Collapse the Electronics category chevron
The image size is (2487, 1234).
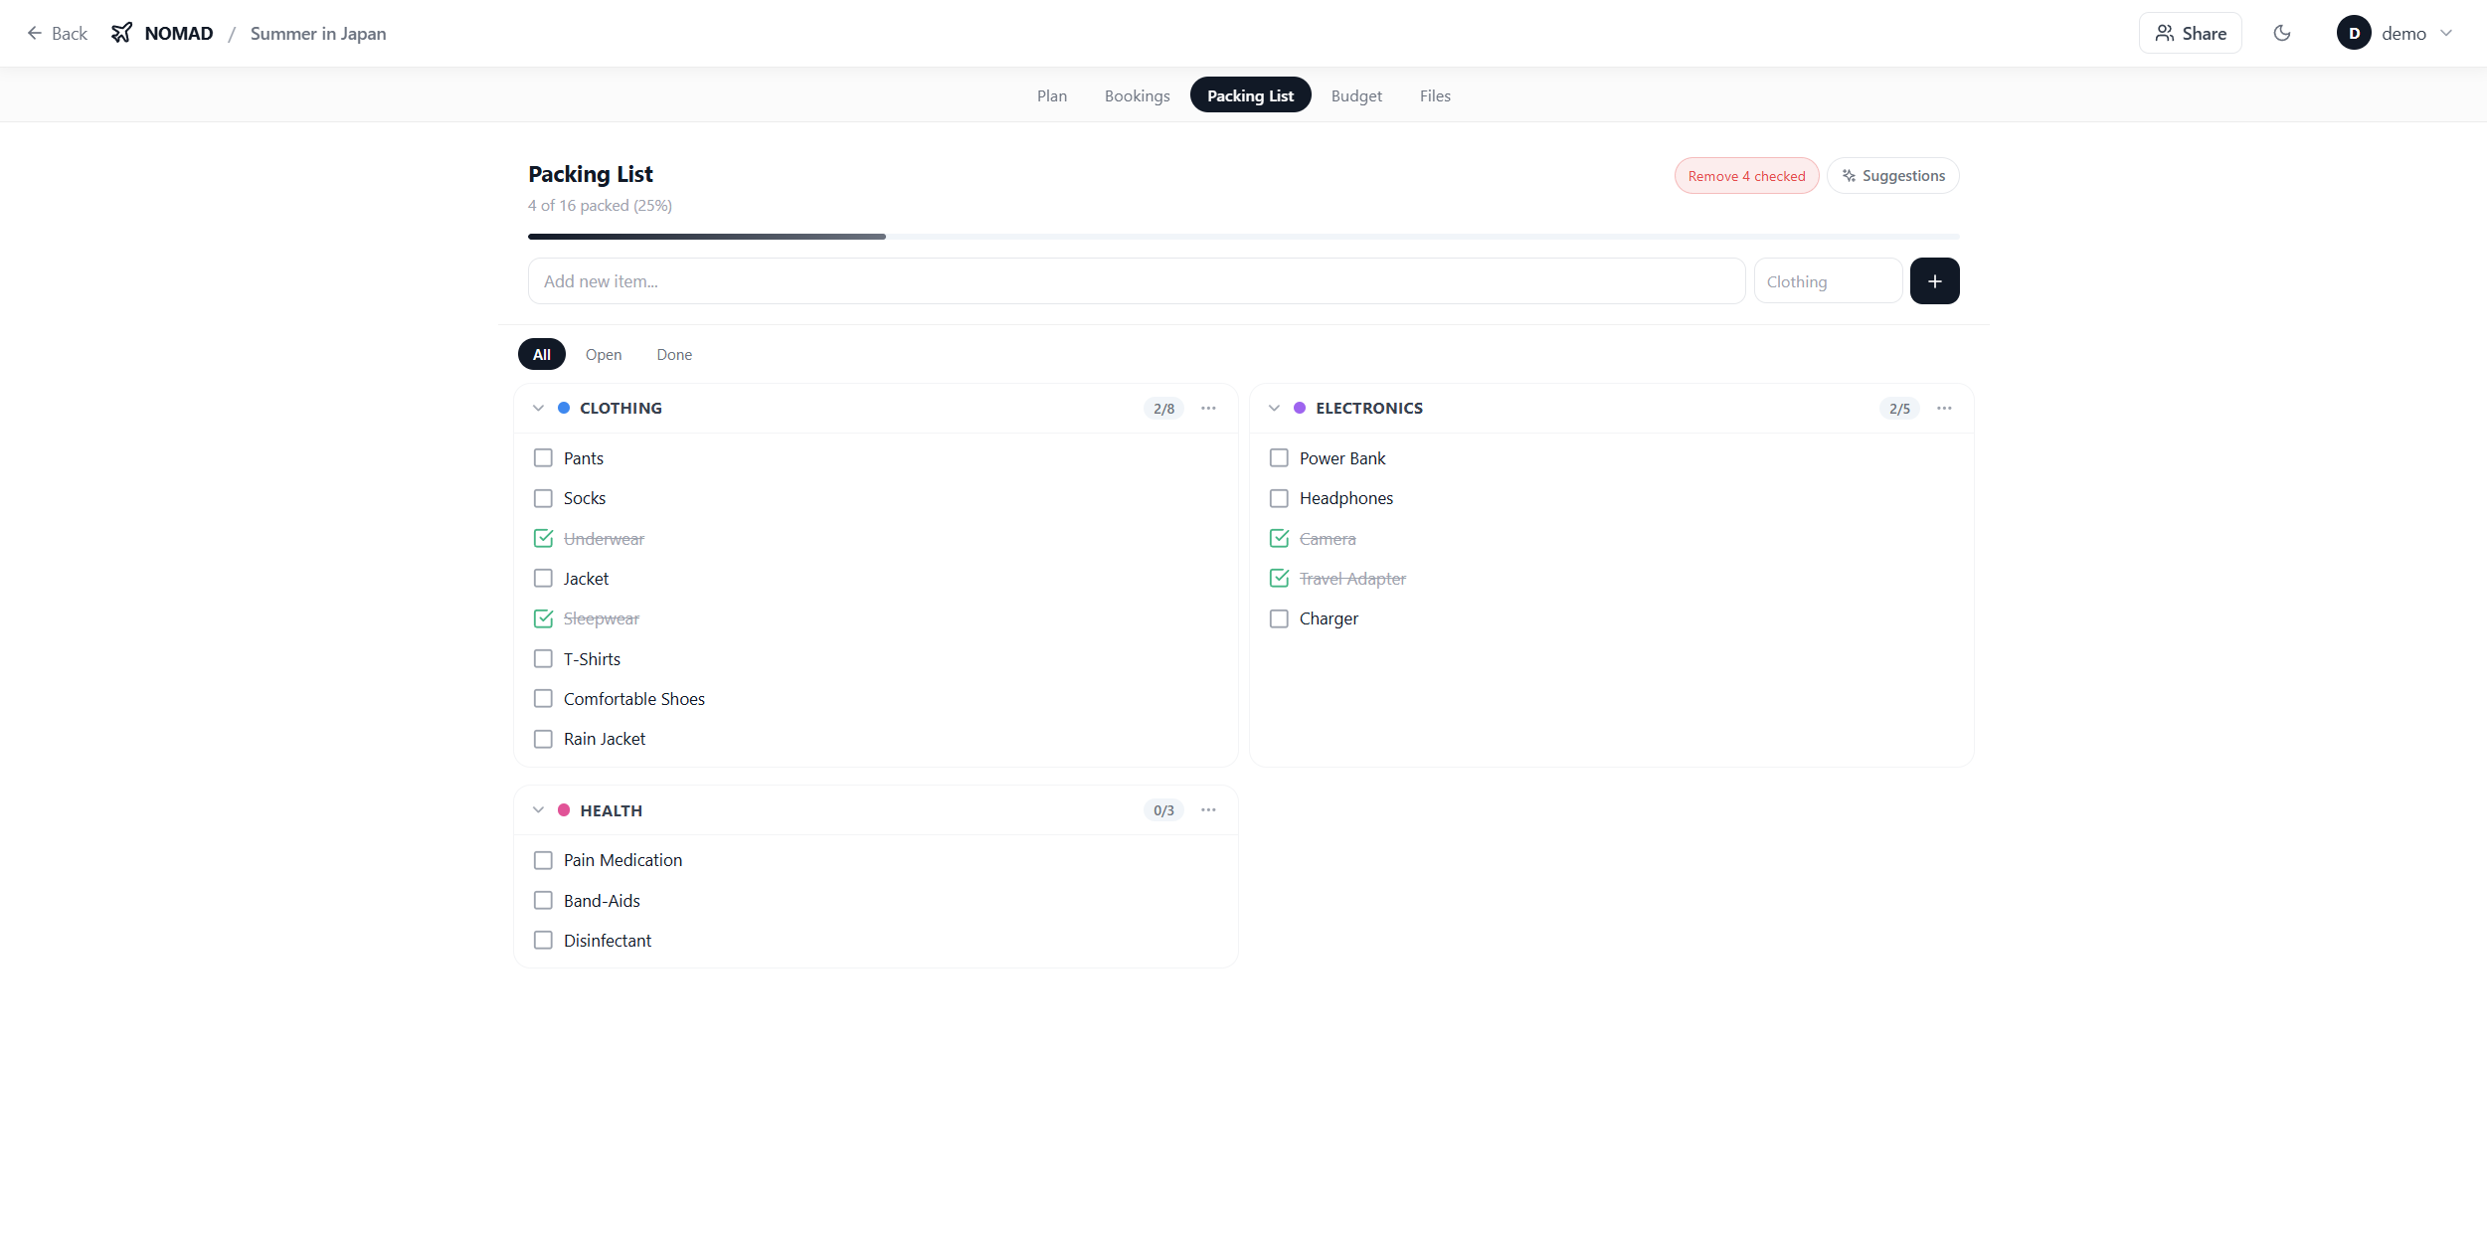pos(1274,409)
